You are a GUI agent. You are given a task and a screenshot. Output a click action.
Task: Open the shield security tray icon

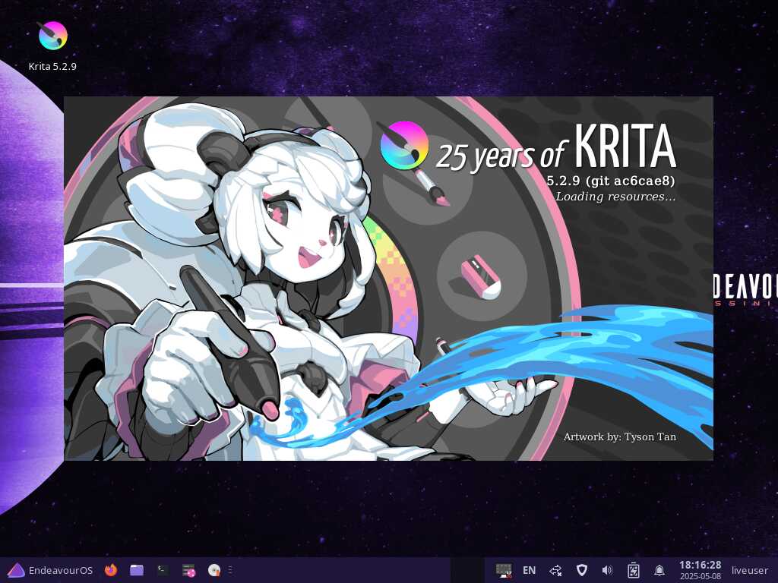(581, 570)
